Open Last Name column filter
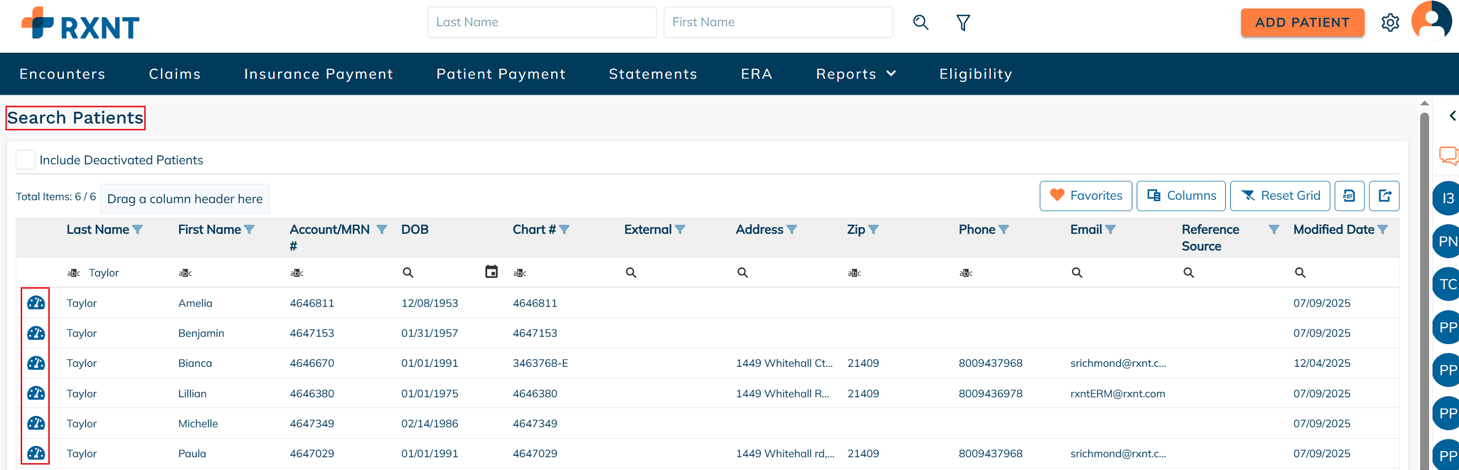The width and height of the screenshot is (1459, 470). click(x=138, y=230)
